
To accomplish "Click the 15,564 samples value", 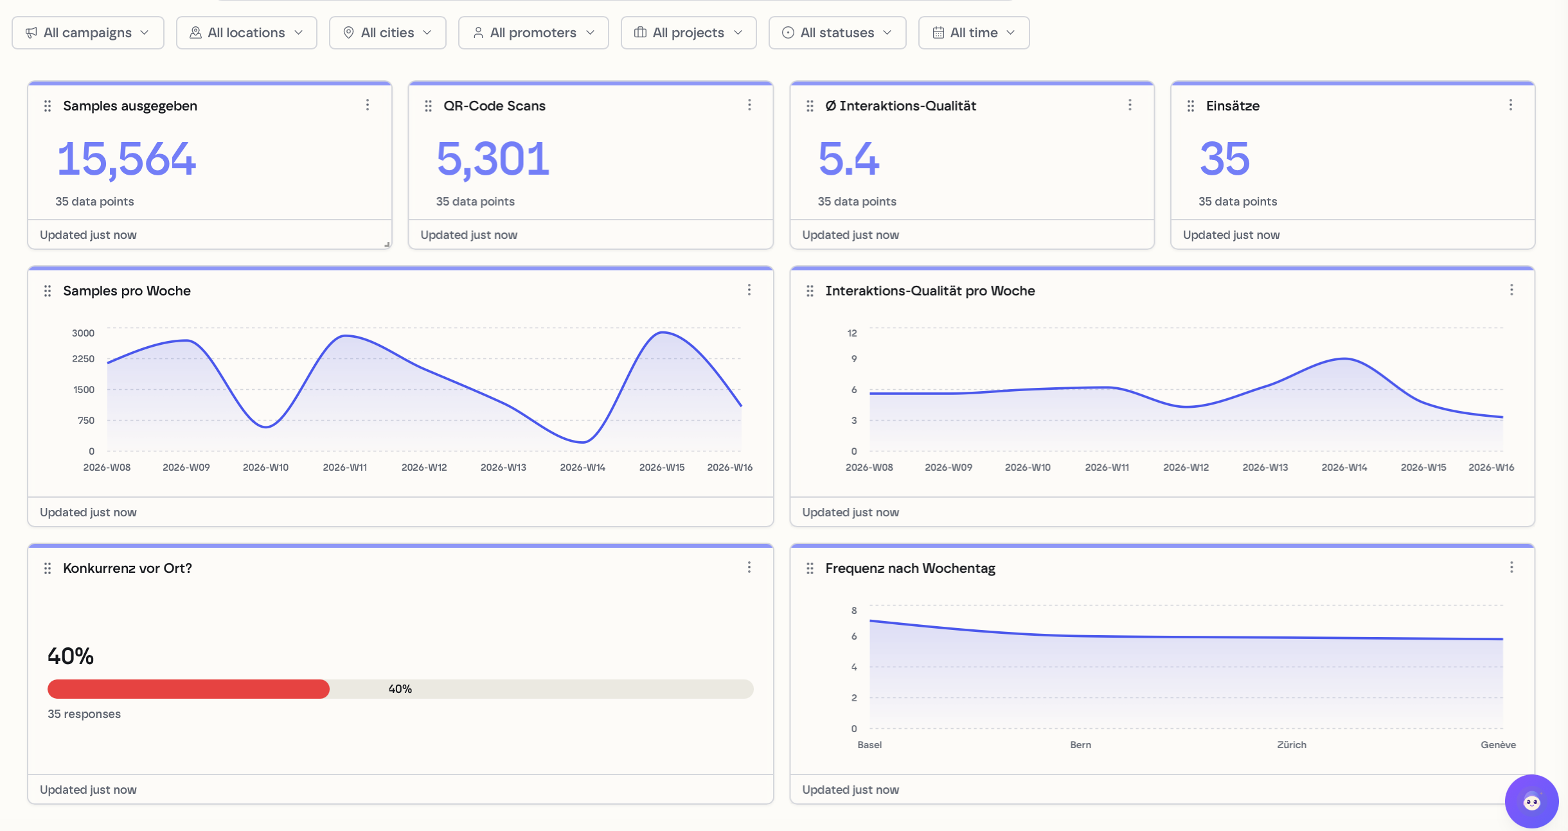I will [126, 159].
